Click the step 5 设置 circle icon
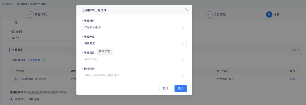This screenshot has width=306, height=105. 269,14
